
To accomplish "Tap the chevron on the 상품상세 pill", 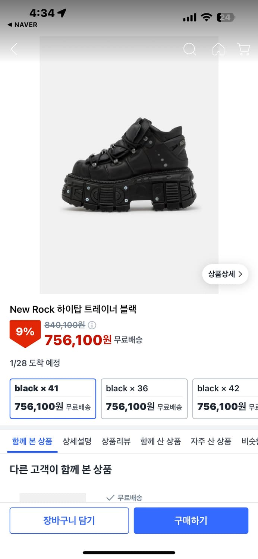I will coord(241,274).
